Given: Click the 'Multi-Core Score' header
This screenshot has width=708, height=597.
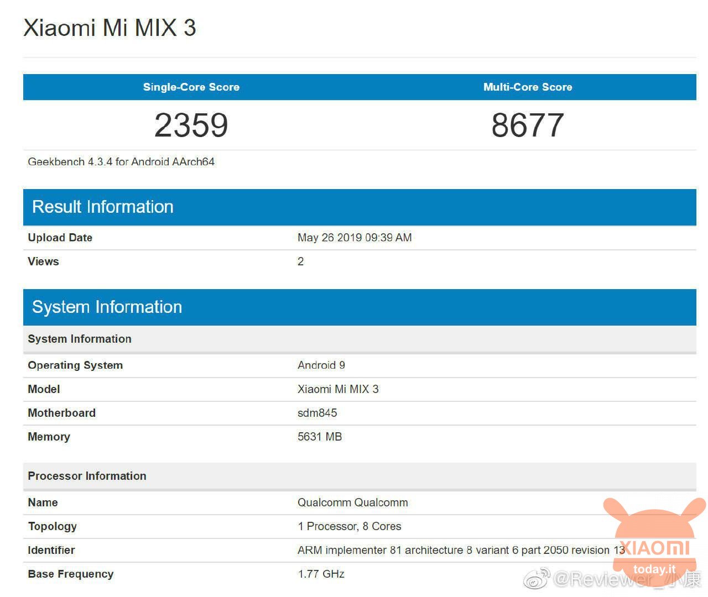Looking at the screenshot, I should [x=528, y=87].
